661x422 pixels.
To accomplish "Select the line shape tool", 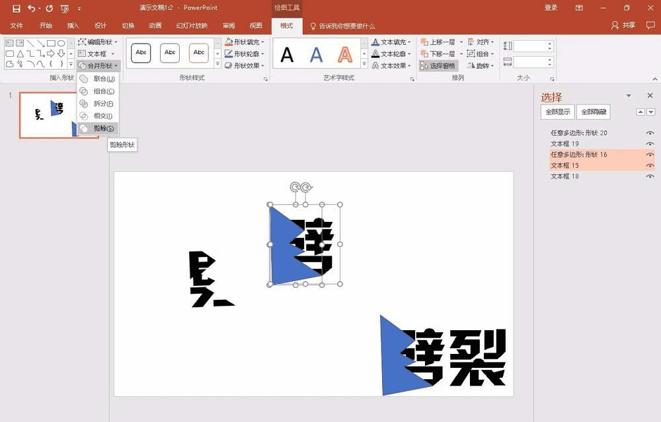I will click(x=30, y=43).
